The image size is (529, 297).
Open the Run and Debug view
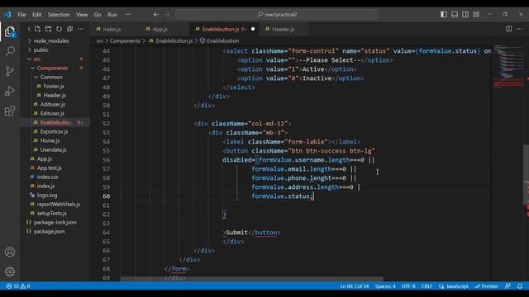(10, 91)
